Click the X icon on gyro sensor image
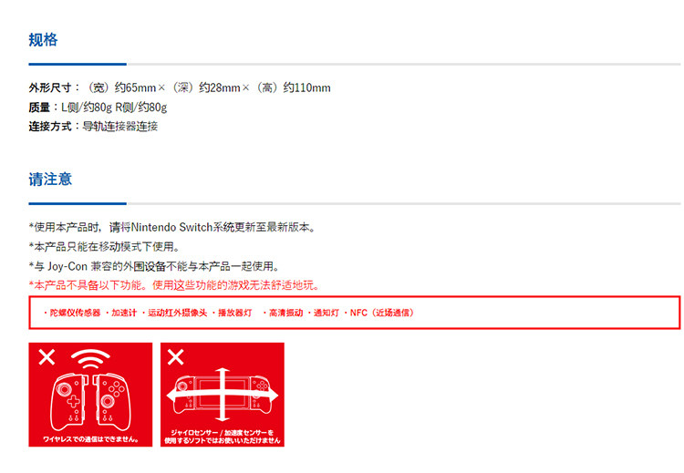 [176, 357]
